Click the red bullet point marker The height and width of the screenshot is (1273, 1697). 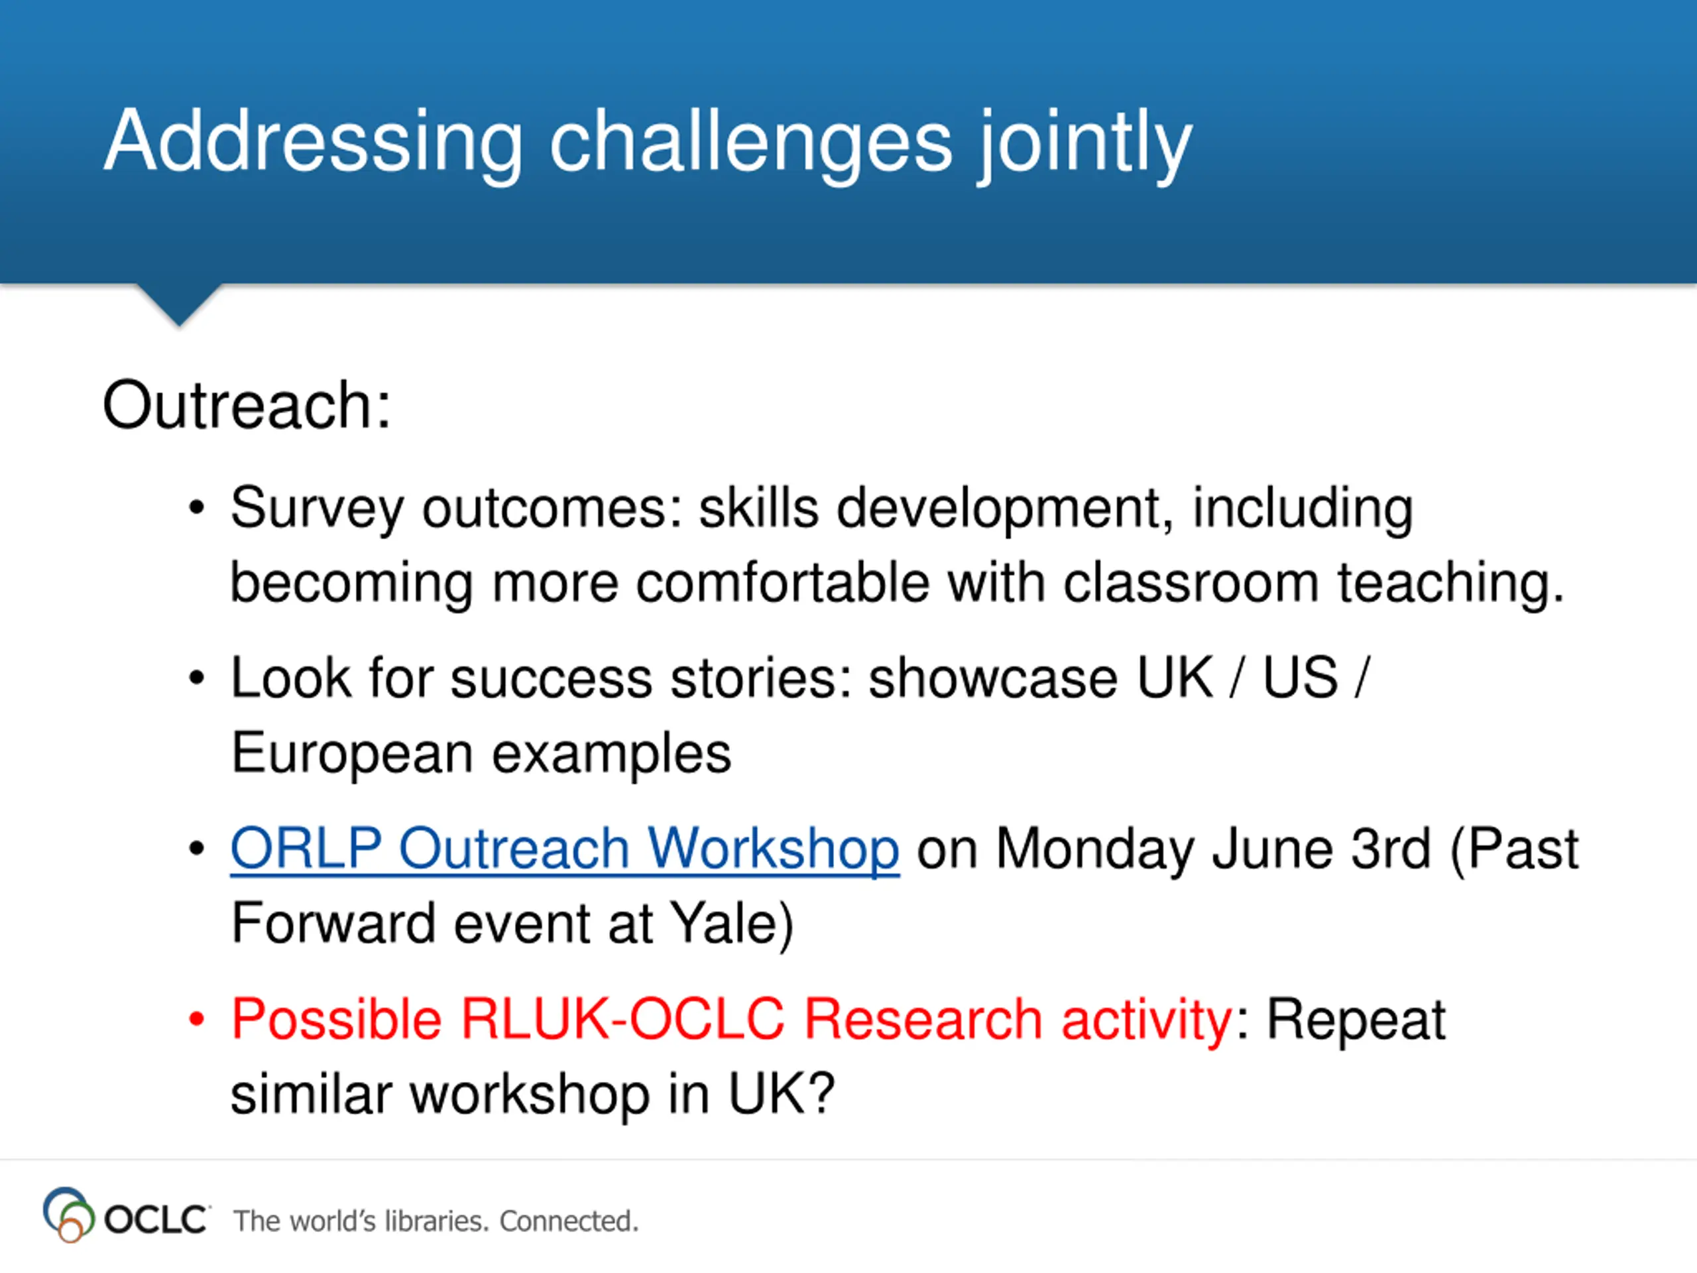[197, 1020]
